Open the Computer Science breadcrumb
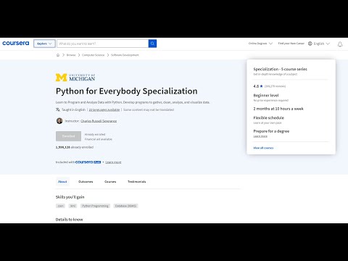The height and width of the screenshot is (261, 348). 94,55
